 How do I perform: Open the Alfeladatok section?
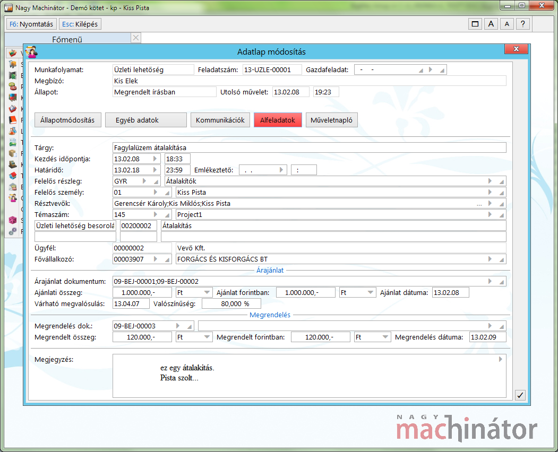[278, 120]
